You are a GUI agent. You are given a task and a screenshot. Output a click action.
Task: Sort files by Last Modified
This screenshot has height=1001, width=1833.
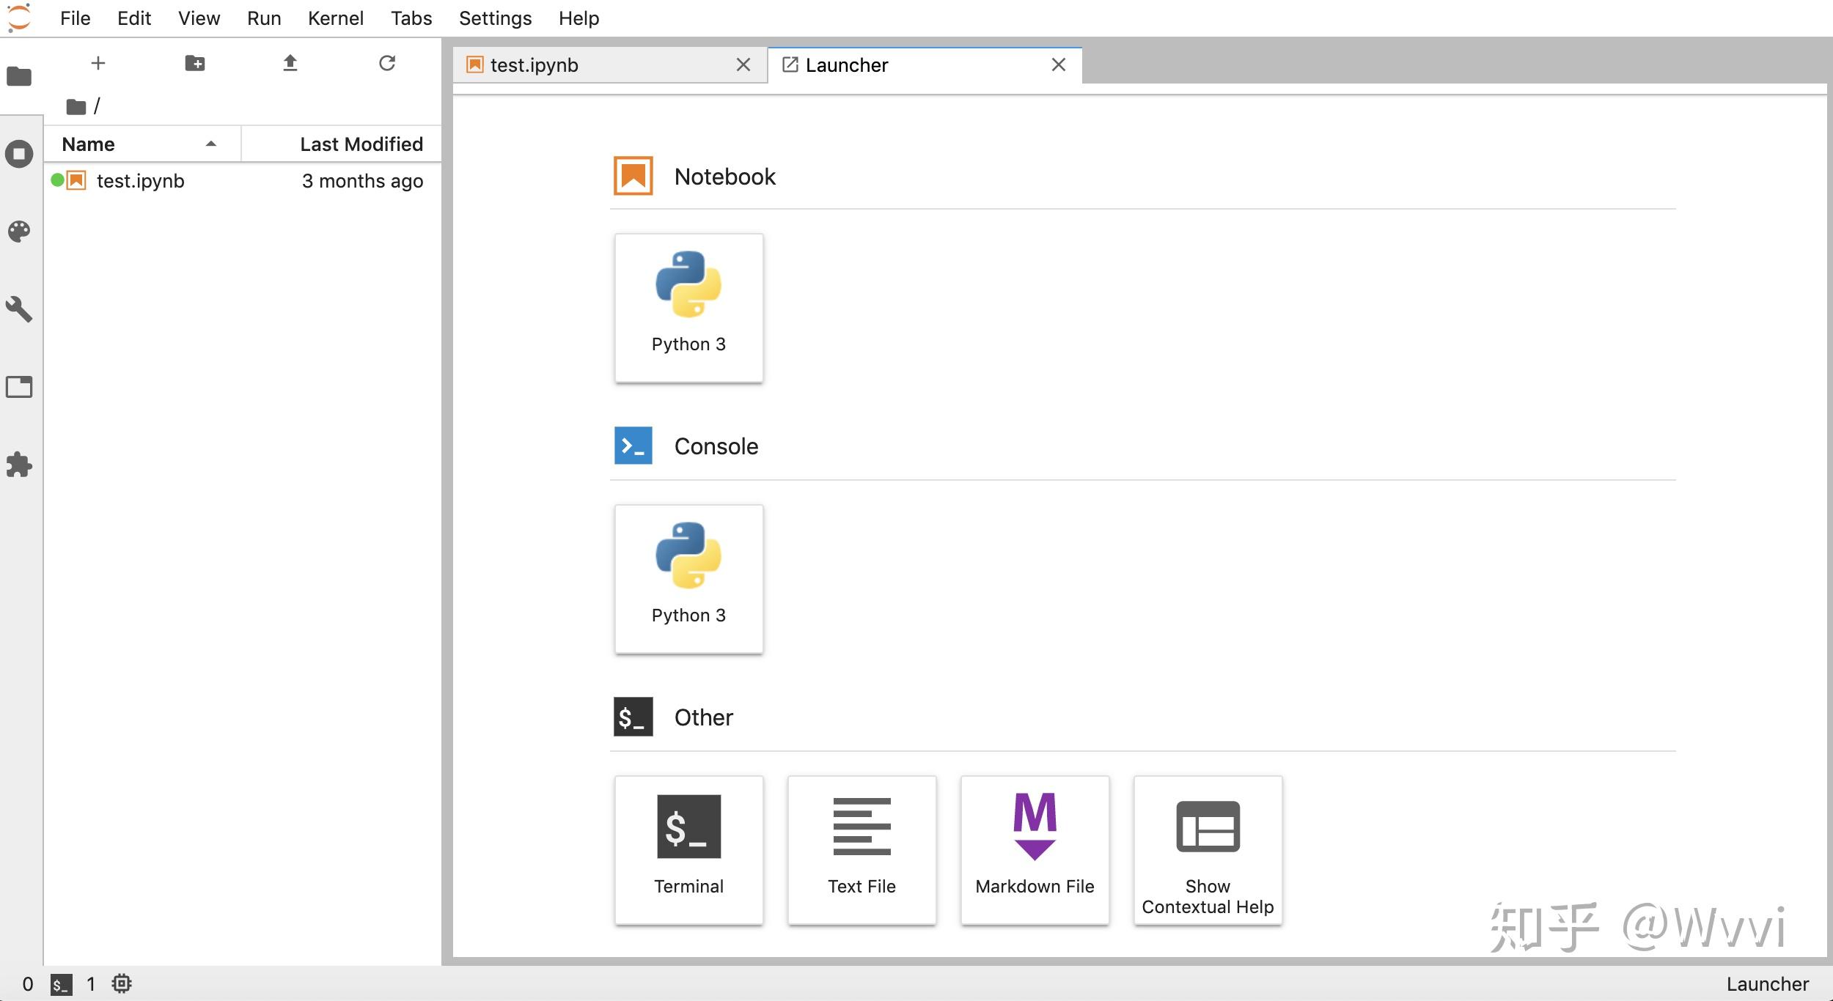pyautogui.click(x=361, y=144)
